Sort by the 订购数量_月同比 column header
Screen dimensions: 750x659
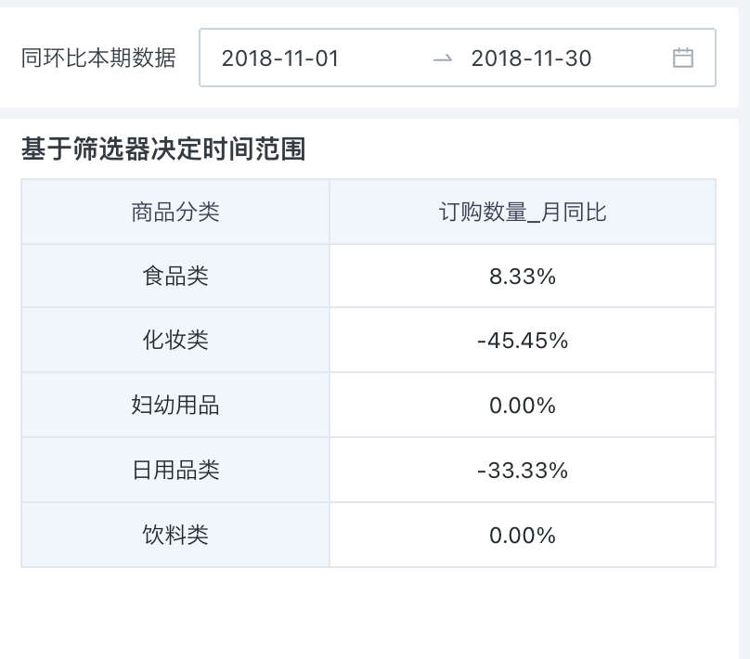522,213
